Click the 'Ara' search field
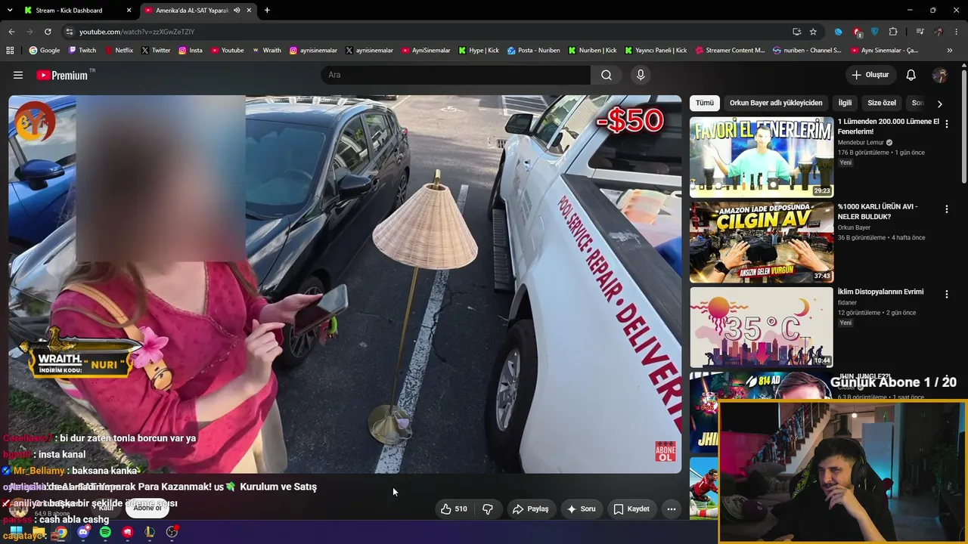968x544 pixels. coord(456,75)
